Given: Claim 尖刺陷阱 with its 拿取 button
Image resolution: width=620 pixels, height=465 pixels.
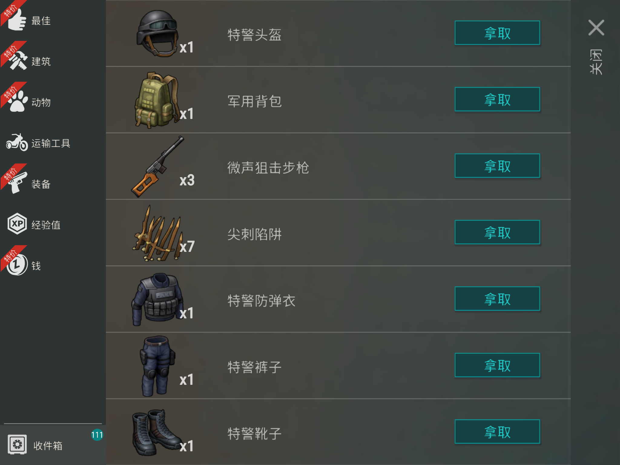Looking at the screenshot, I should [497, 232].
